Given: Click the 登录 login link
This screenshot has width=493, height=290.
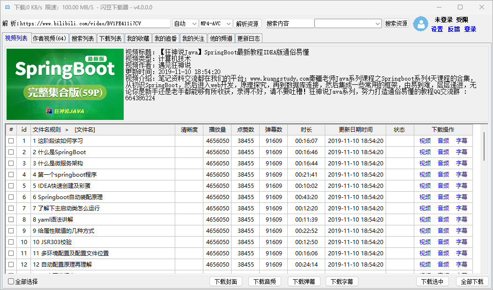Looking at the screenshot, I should coord(470,29).
